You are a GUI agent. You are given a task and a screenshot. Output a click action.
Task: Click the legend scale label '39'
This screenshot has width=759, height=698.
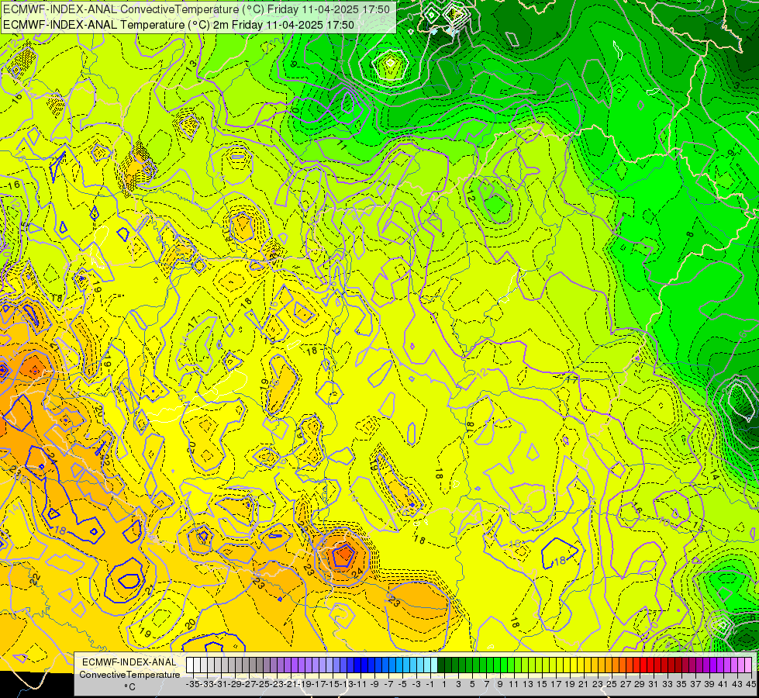pyautogui.click(x=709, y=684)
